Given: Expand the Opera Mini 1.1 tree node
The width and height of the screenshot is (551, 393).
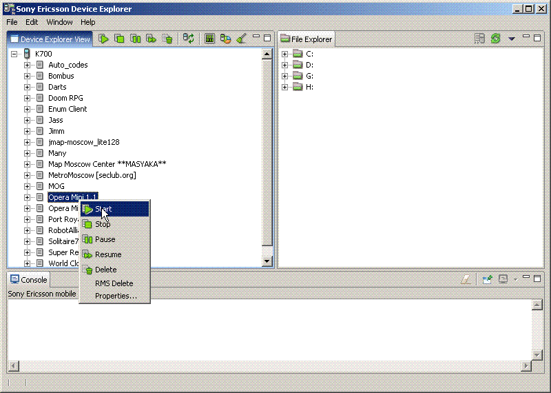Looking at the screenshot, I should pyautogui.click(x=27, y=197).
